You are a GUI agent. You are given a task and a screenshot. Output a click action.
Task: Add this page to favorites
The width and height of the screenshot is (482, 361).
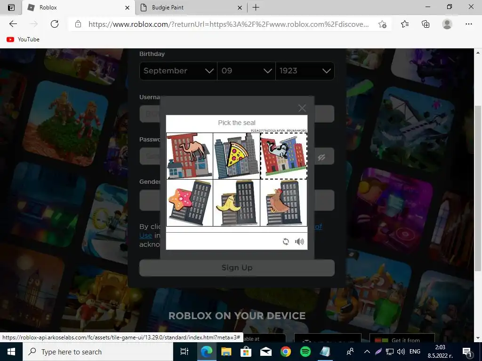click(x=382, y=24)
